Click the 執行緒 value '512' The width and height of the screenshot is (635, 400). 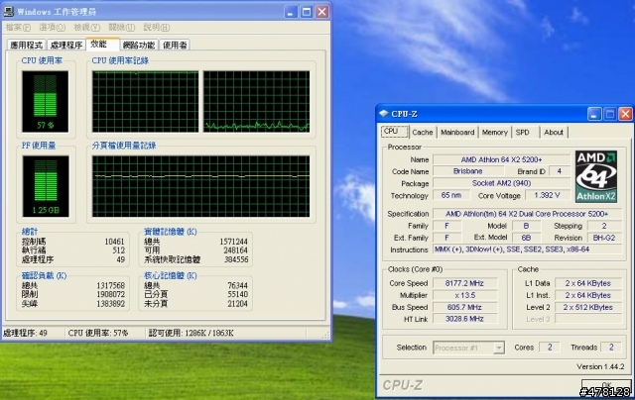point(119,250)
